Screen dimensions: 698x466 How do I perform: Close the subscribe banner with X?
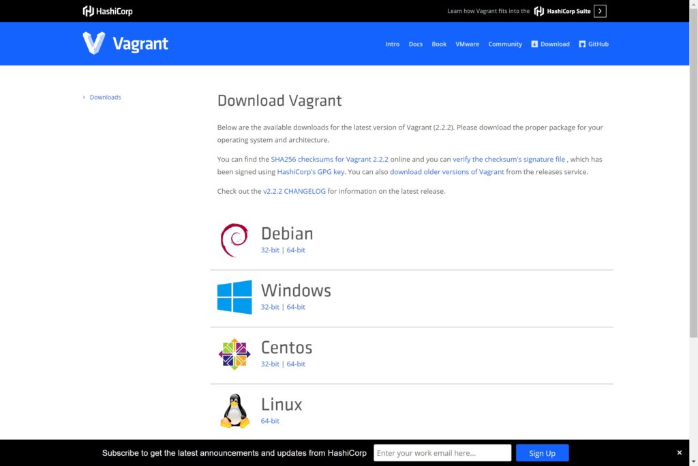click(680, 452)
